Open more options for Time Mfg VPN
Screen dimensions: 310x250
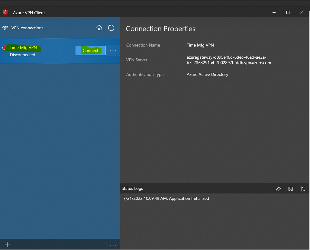coord(113,50)
